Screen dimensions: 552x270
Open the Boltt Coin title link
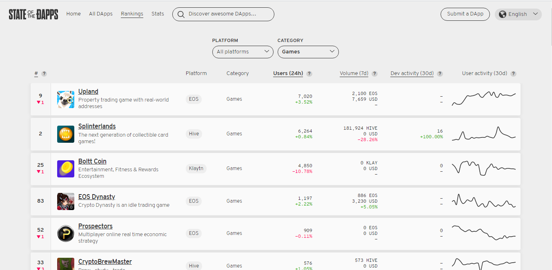click(92, 162)
